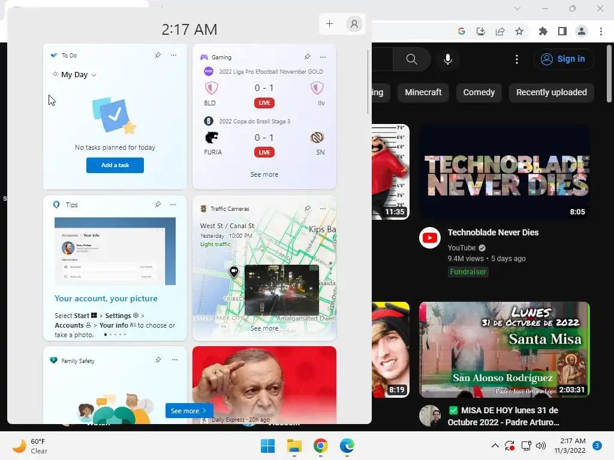Open Chrome profile avatar
The image size is (614, 460).
pos(582,31)
